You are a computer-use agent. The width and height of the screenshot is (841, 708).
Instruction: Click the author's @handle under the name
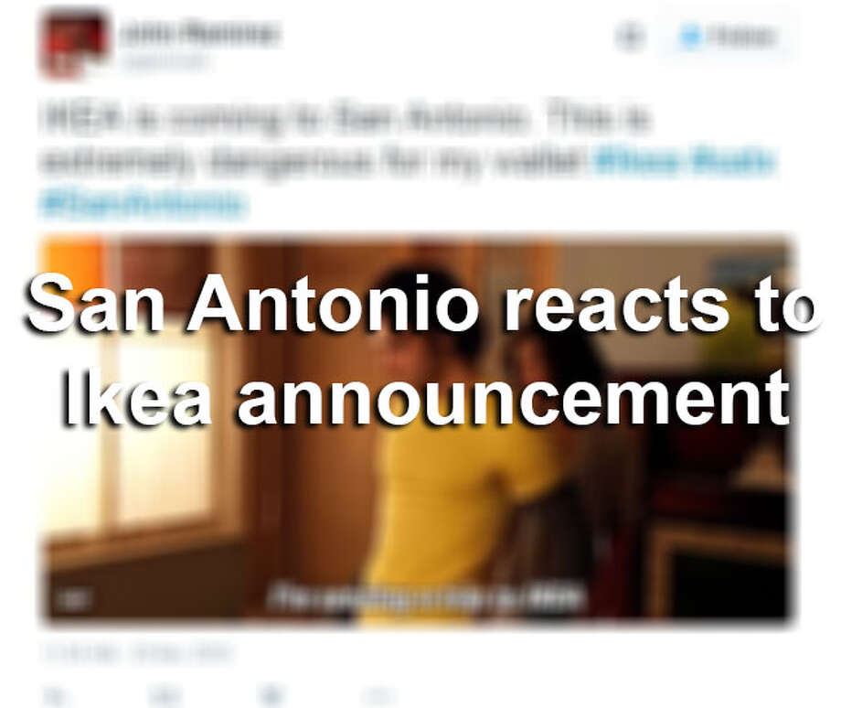click(163, 61)
